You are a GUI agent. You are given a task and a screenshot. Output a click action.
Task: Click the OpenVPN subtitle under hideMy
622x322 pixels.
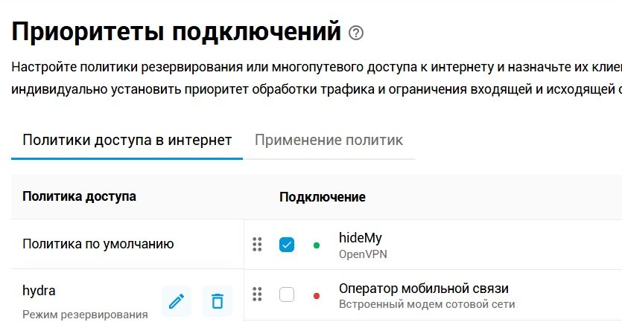363,254
